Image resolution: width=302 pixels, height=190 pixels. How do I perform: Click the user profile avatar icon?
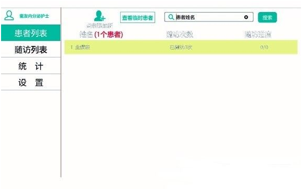coord(9,16)
